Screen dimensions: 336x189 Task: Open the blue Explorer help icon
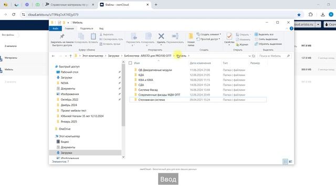(291, 28)
